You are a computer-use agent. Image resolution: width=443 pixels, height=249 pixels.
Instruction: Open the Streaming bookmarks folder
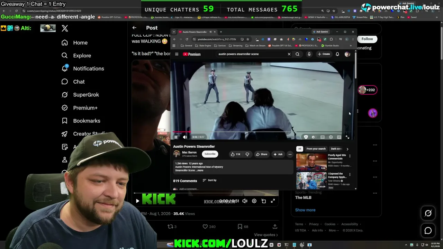(x=235, y=46)
